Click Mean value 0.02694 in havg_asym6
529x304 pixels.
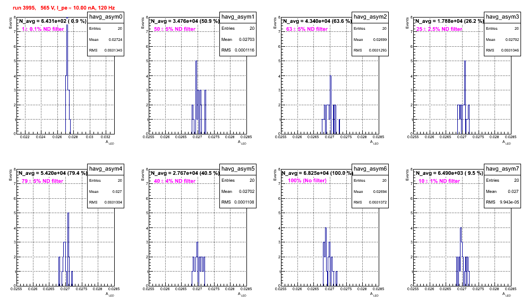pos(380,191)
